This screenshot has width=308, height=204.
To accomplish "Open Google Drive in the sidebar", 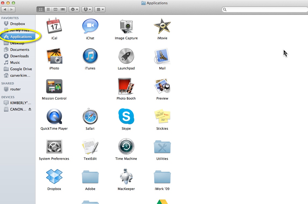I will coord(18,69).
